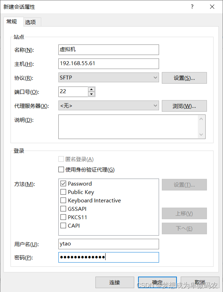Enable Keyboard Interactive authentication
This screenshot has width=223, height=292.
(63, 200)
